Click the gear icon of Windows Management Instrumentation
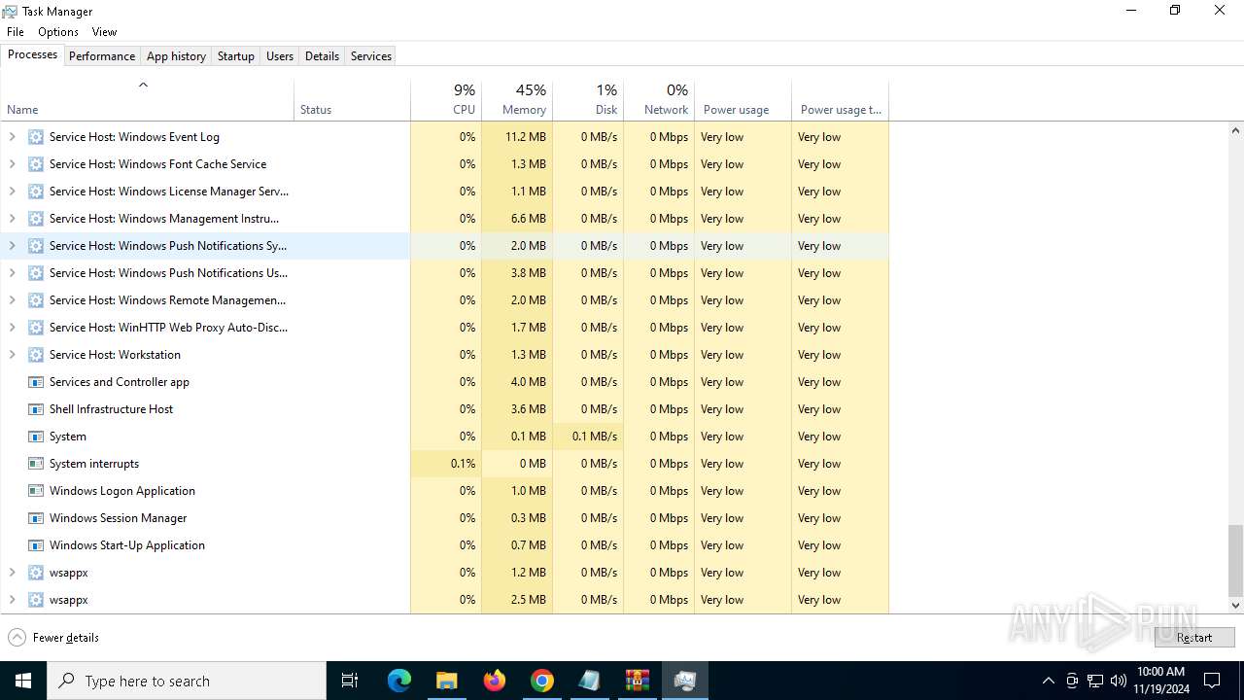Image resolution: width=1244 pixels, height=700 pixels. [36, 219]
